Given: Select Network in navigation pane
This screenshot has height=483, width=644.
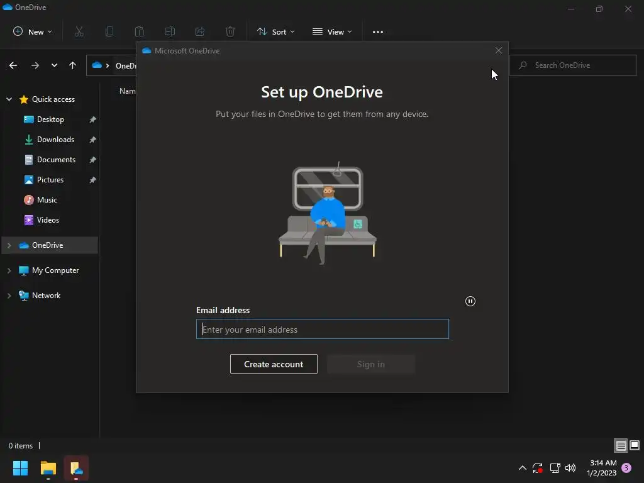Looking at the screenshot, I should click(x=46, y=296).
